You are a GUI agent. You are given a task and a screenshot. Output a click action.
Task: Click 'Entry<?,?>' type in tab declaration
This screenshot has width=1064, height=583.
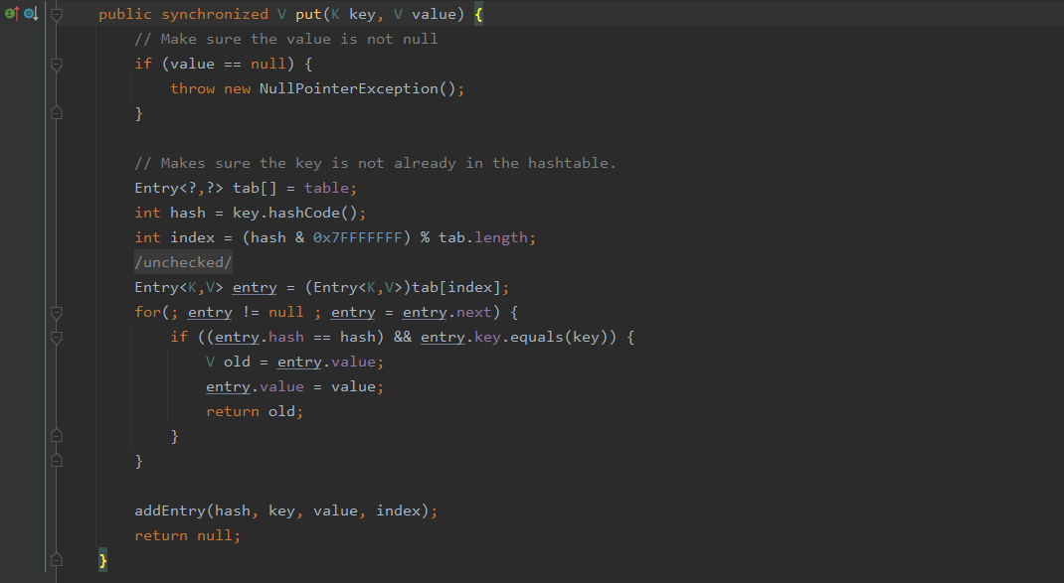coord(179,188)
